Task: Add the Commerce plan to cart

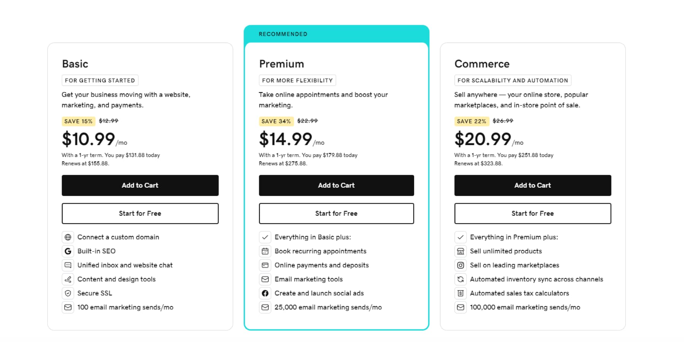Action: (x=532, y=185)
